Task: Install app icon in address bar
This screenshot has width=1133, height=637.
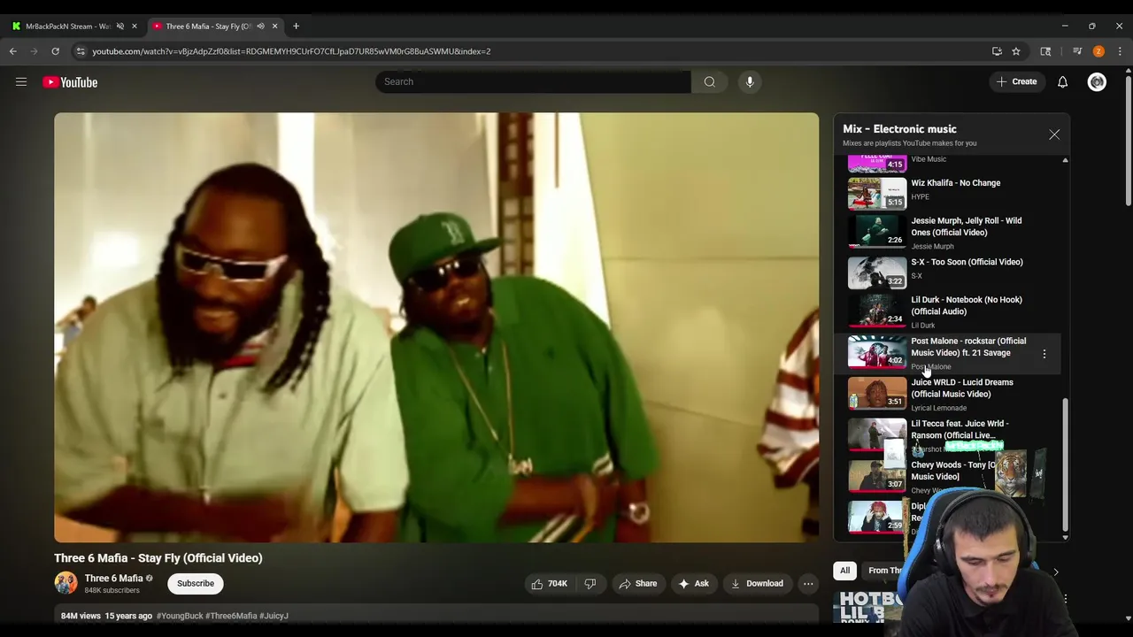Action: pos(997,51)
